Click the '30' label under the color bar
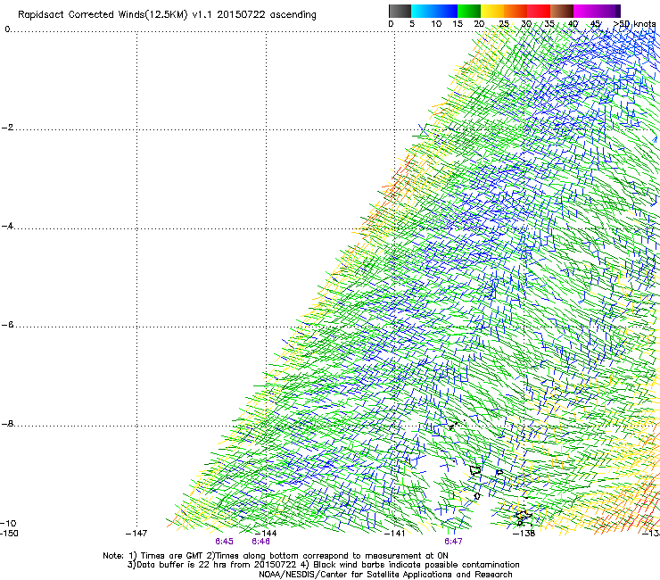660x580 pixels. [526, 24]
